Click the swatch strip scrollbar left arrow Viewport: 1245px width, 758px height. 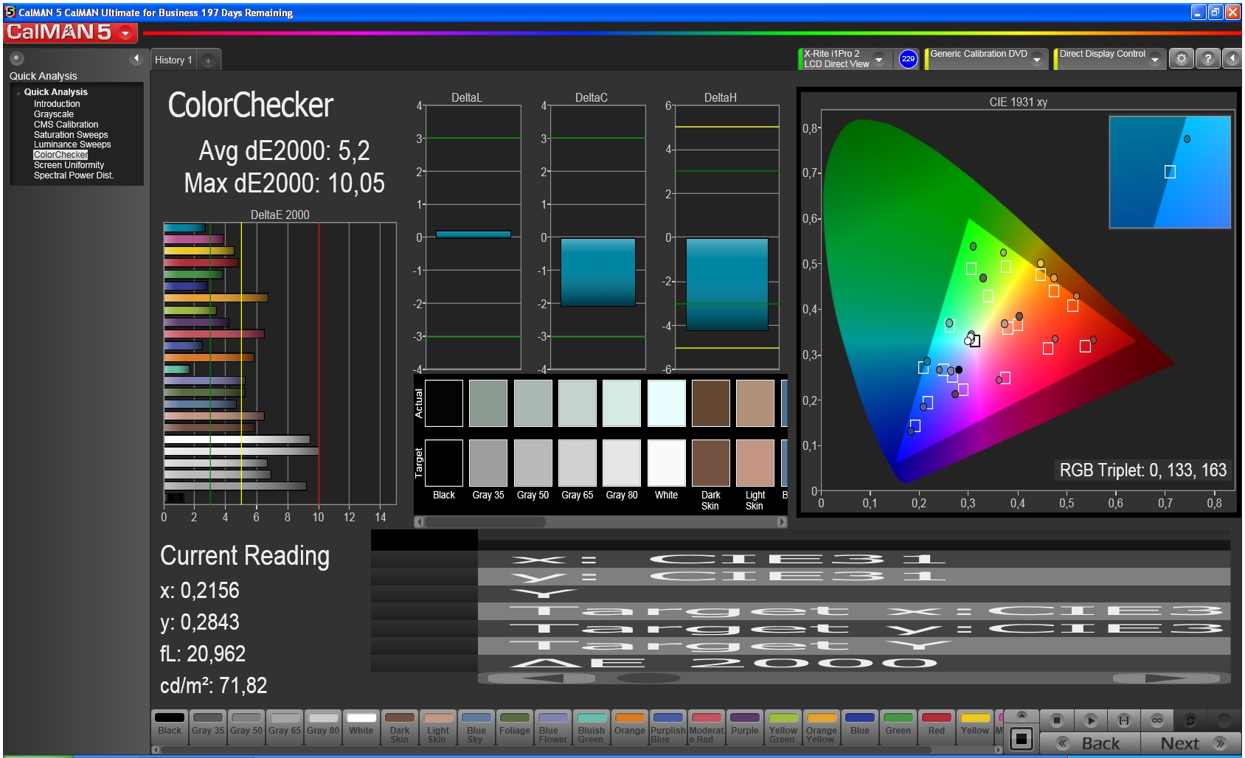pyautogui.click(x=419, y=522)
